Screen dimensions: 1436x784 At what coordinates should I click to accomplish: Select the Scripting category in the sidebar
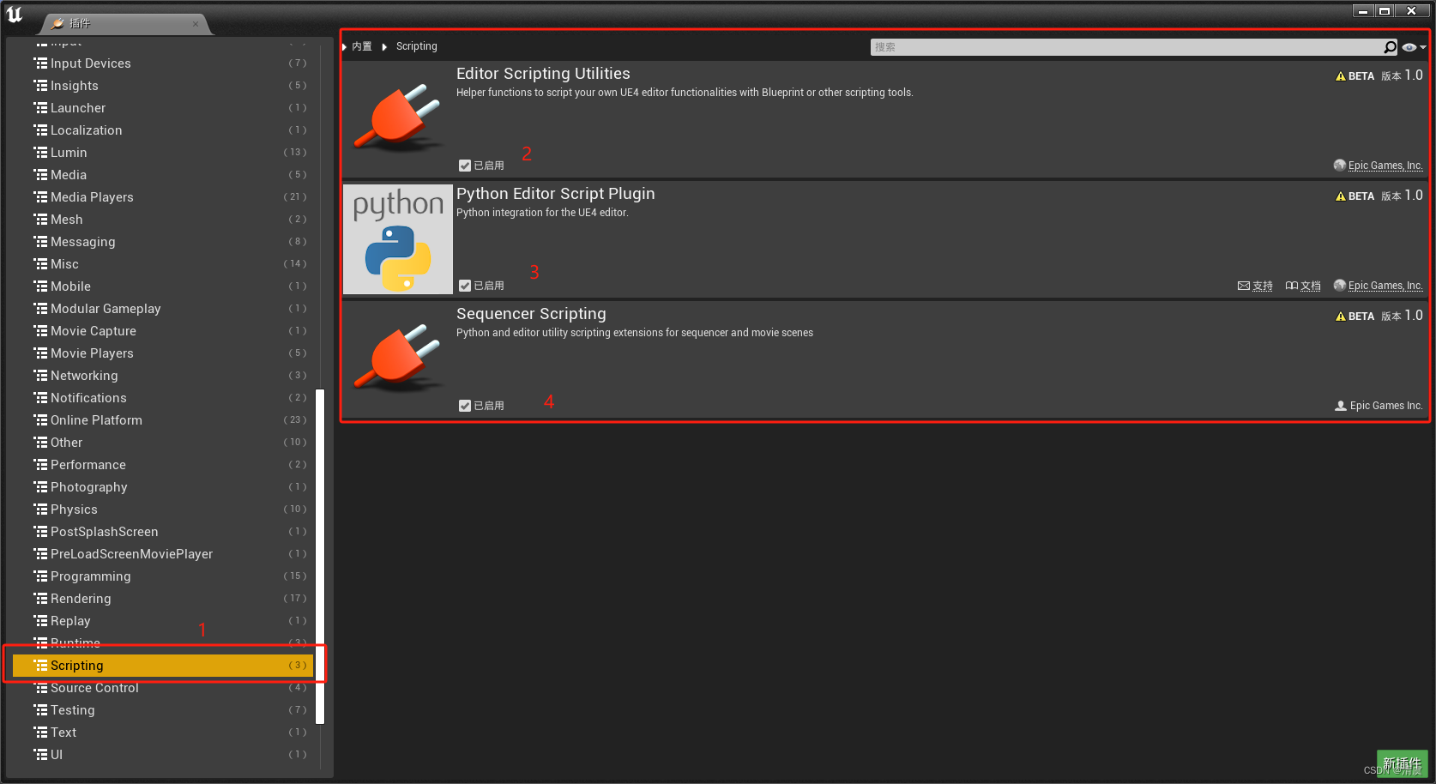(x=77, y=665)
